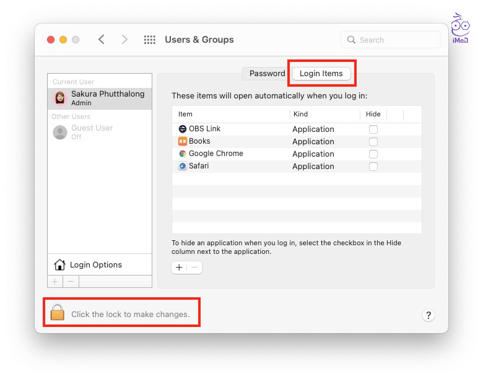Tick the Hide checkbox for Safari
The image size is (483, 379).
tap(373, 167)
